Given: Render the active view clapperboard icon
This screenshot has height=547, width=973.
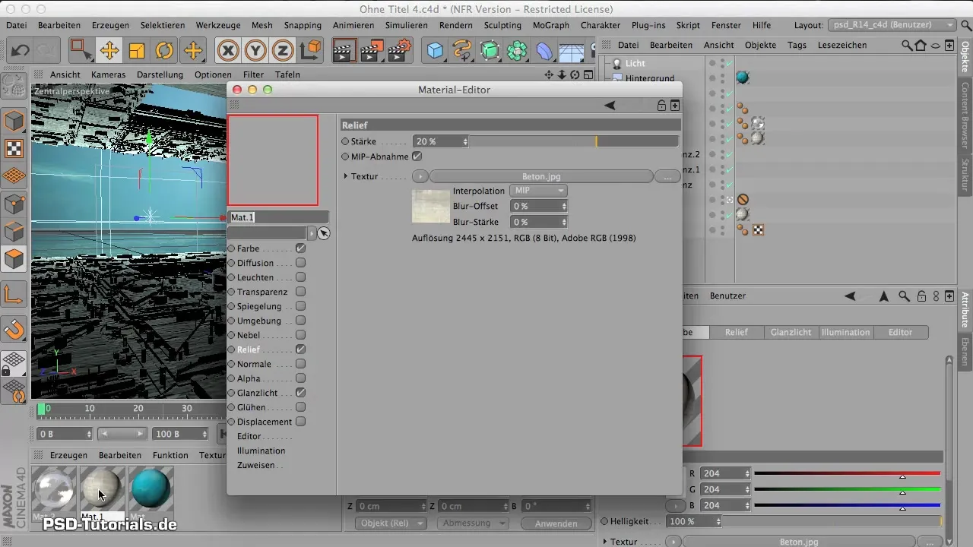Looking at the screenshot, I should pos(344,51).
